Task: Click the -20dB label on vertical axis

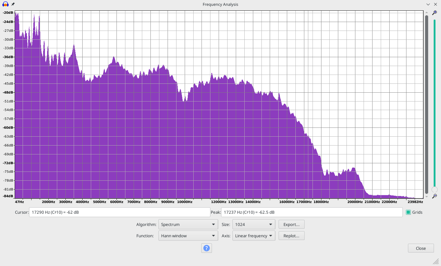Action: 8,13
